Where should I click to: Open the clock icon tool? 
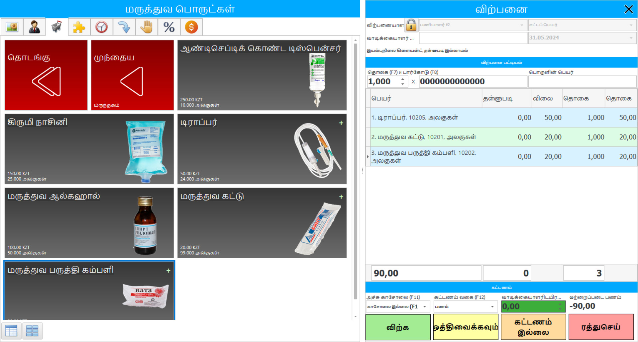tap(101, 27)
